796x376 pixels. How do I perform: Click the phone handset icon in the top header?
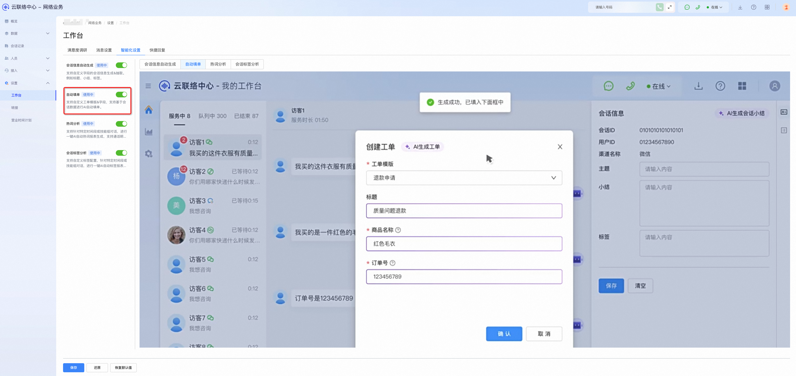[x=698, y=7]
